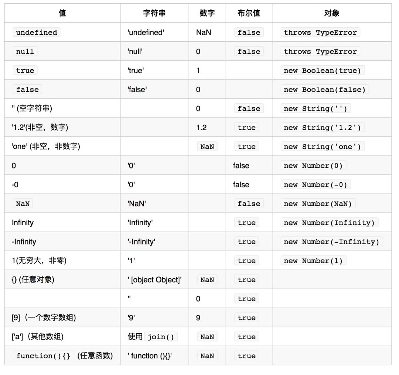399x375 pixels.
Task: Click the 字符串 column header
Action: pos(154,13)
